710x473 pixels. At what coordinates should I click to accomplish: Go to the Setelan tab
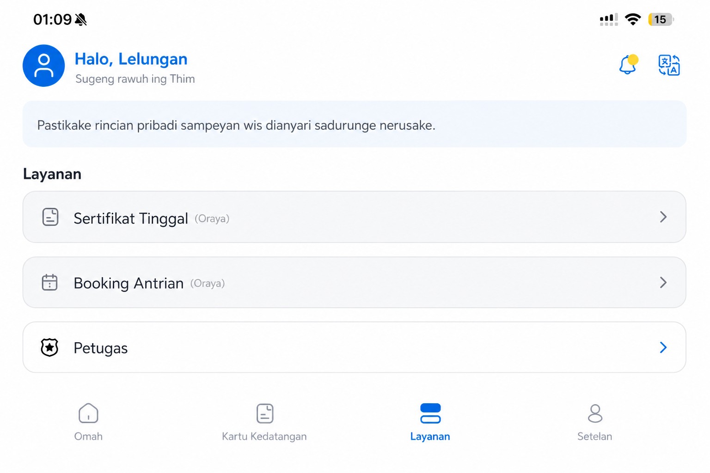pos(595,422)
